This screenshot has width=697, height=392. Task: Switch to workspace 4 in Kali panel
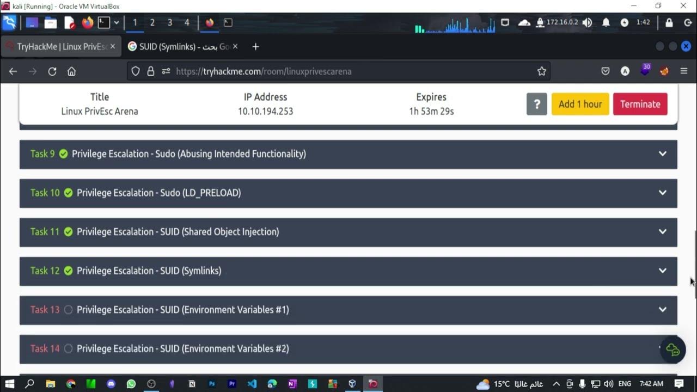tap(187, 23)
